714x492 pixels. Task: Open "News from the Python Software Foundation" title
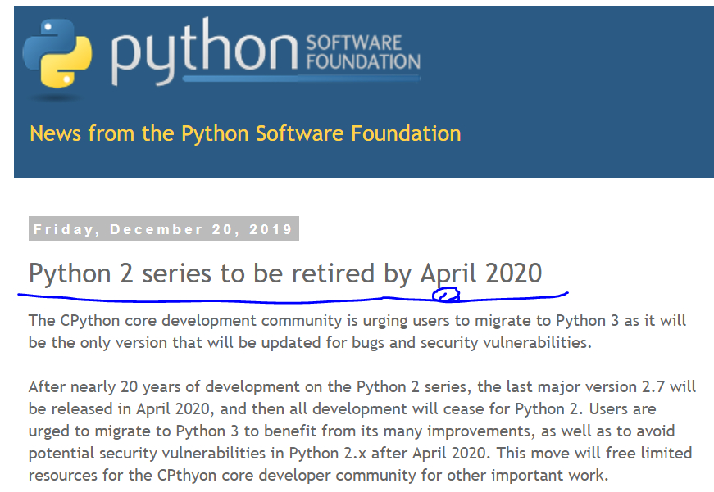tap(245, 133)
